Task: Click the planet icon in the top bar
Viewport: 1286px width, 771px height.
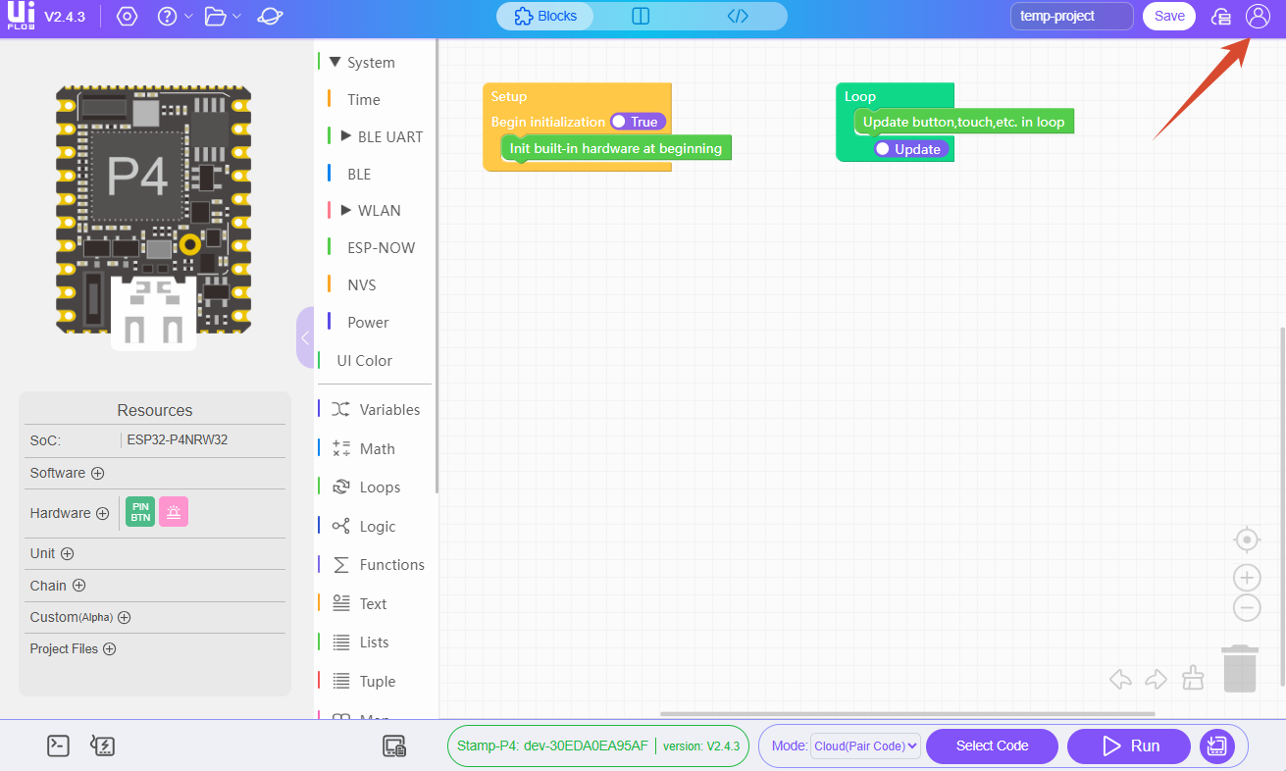Action: [x=269, y=17]
